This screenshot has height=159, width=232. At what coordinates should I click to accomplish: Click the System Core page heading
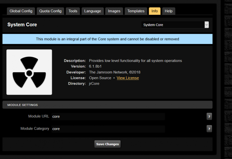(x=22, y=25)
